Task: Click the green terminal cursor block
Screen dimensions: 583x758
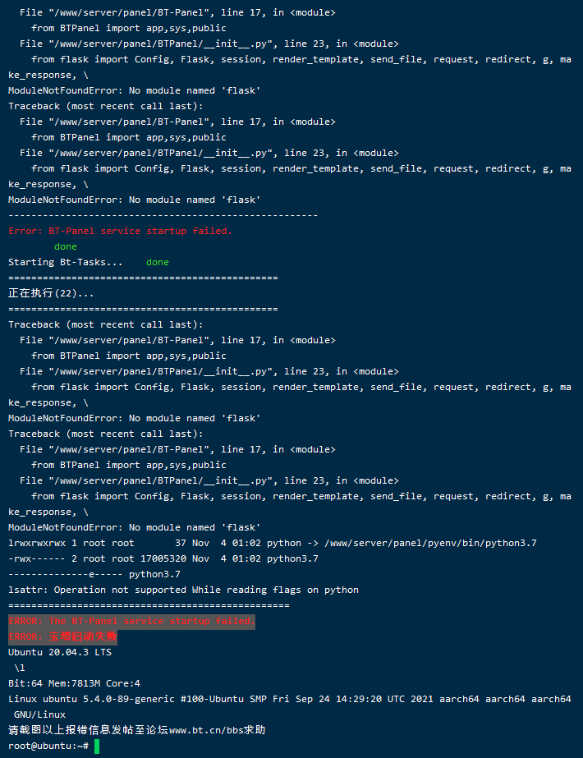Action: 97,746
